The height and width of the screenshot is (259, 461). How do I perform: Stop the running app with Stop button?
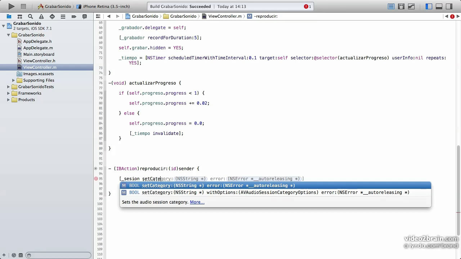[23, 6]
